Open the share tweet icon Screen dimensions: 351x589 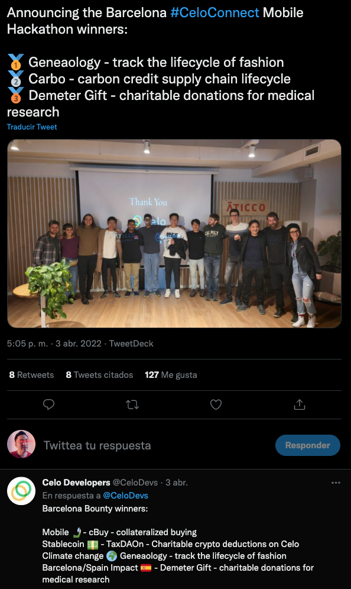[299, 404]
